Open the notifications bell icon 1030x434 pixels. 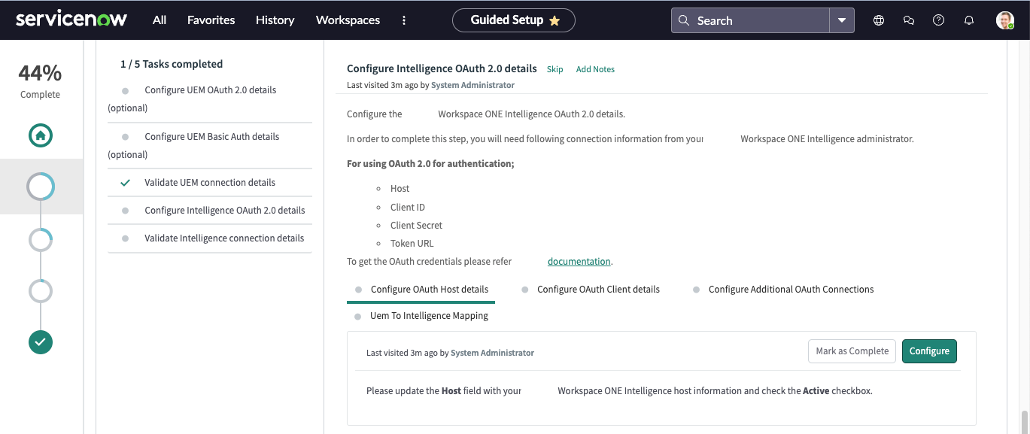[x=968, y=20]
